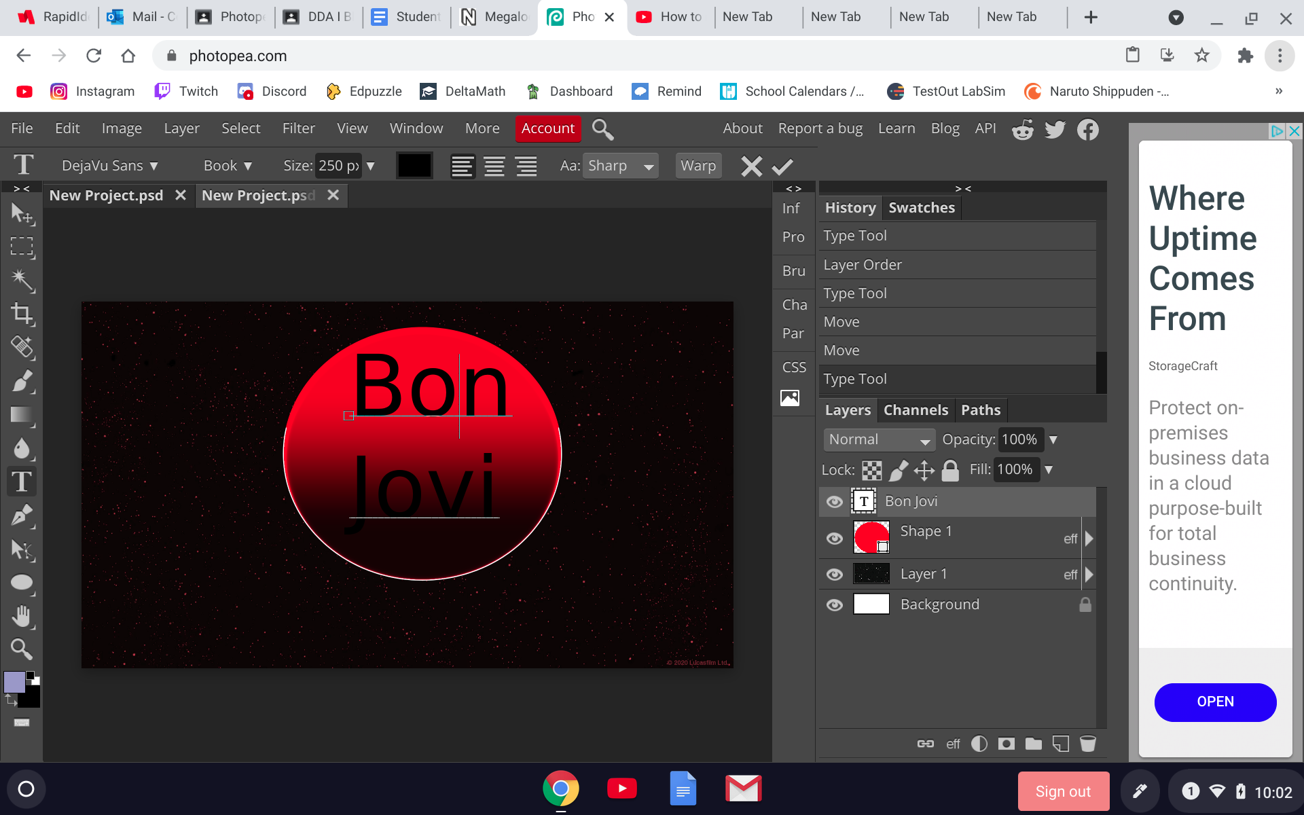This screenshot has height=815, width=1304.
Task: Open the Layer menu
Action: pyautogui.click(x=181, y=128)
